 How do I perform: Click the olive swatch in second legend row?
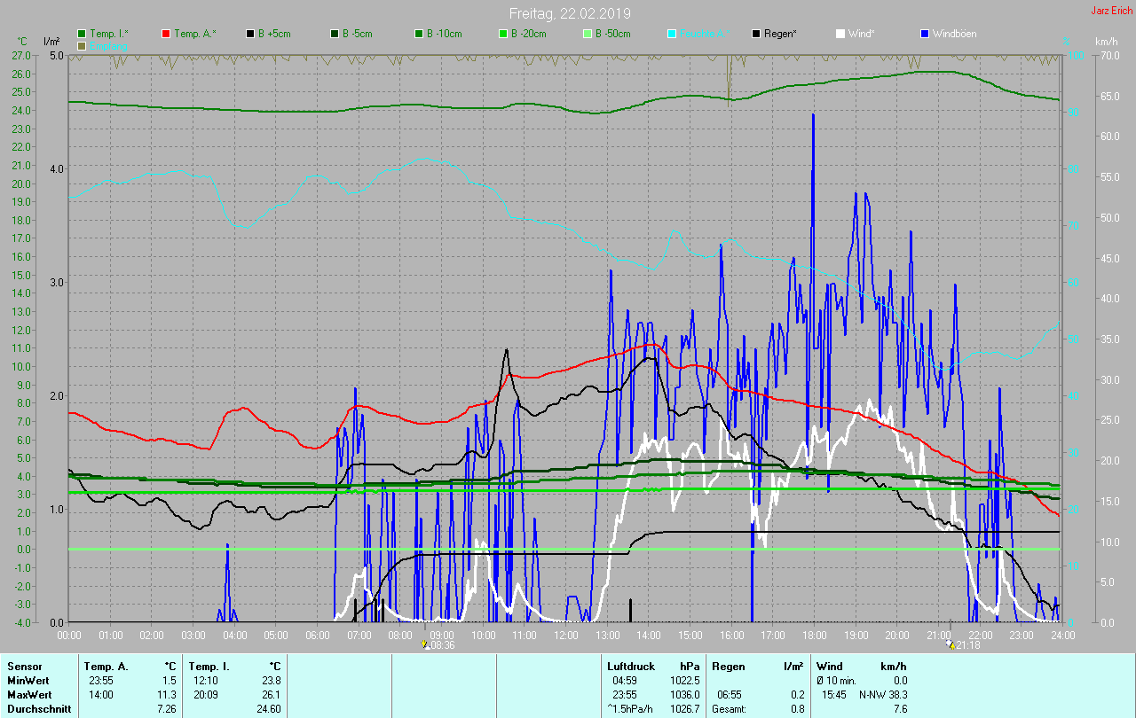click(x=82, y=45)
